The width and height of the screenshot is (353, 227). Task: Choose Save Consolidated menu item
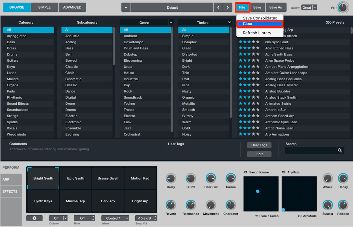click(260, 18)
